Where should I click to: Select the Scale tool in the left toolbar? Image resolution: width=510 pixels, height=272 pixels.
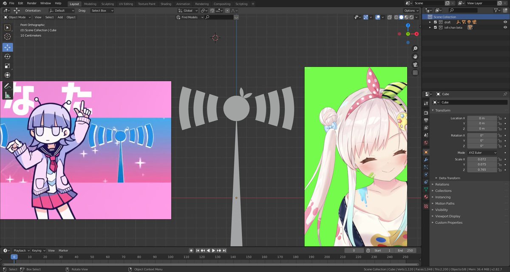click(8, 66)
